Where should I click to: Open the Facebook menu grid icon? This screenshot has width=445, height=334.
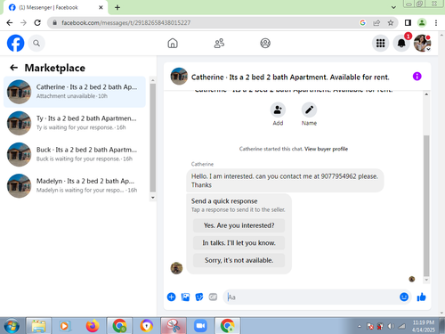click(x=380, y=44)
